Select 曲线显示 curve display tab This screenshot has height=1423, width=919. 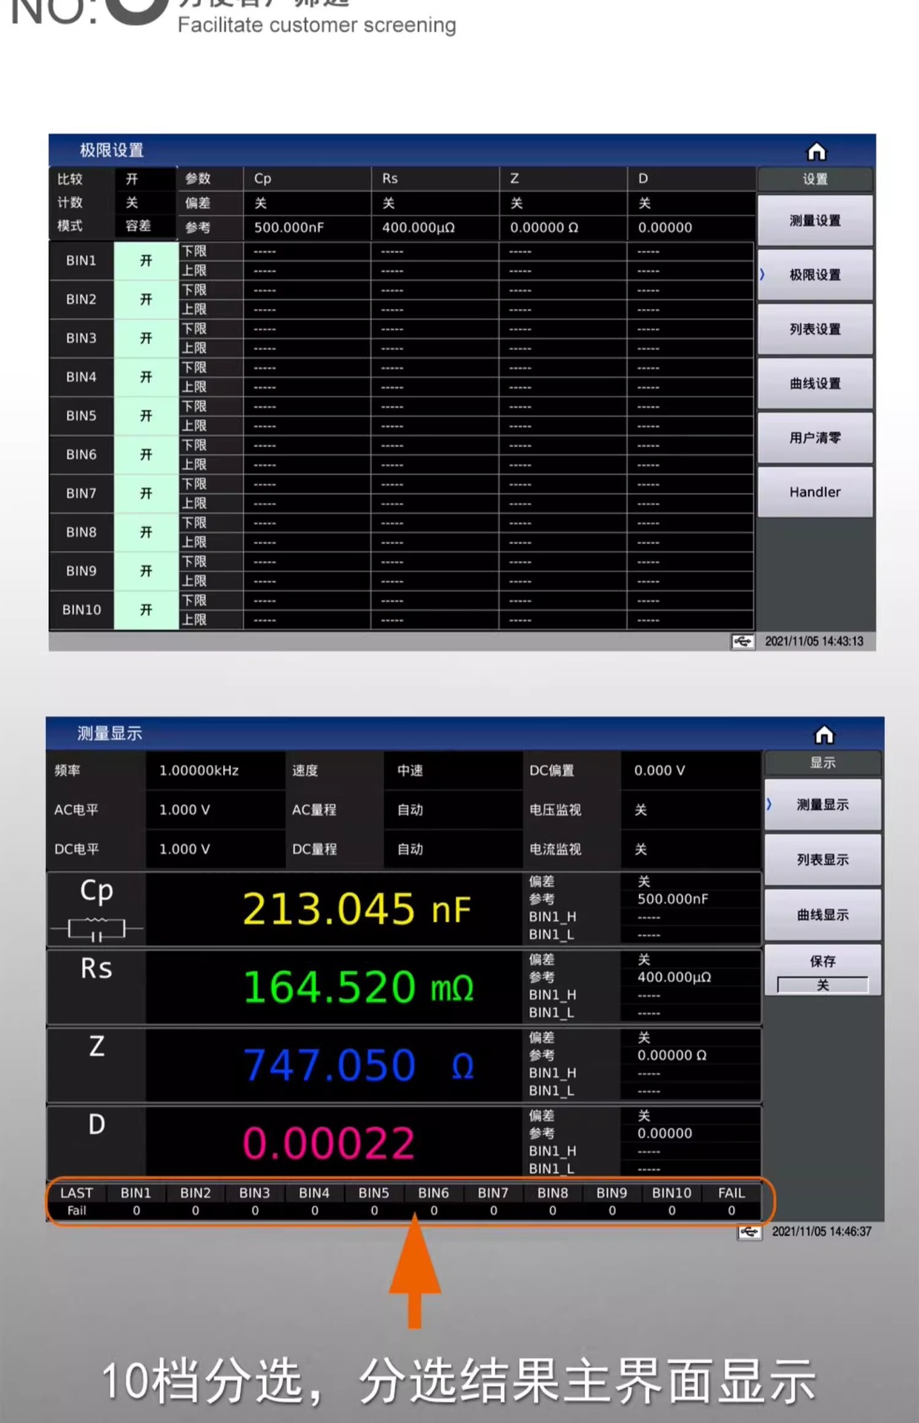click(823, 915)
